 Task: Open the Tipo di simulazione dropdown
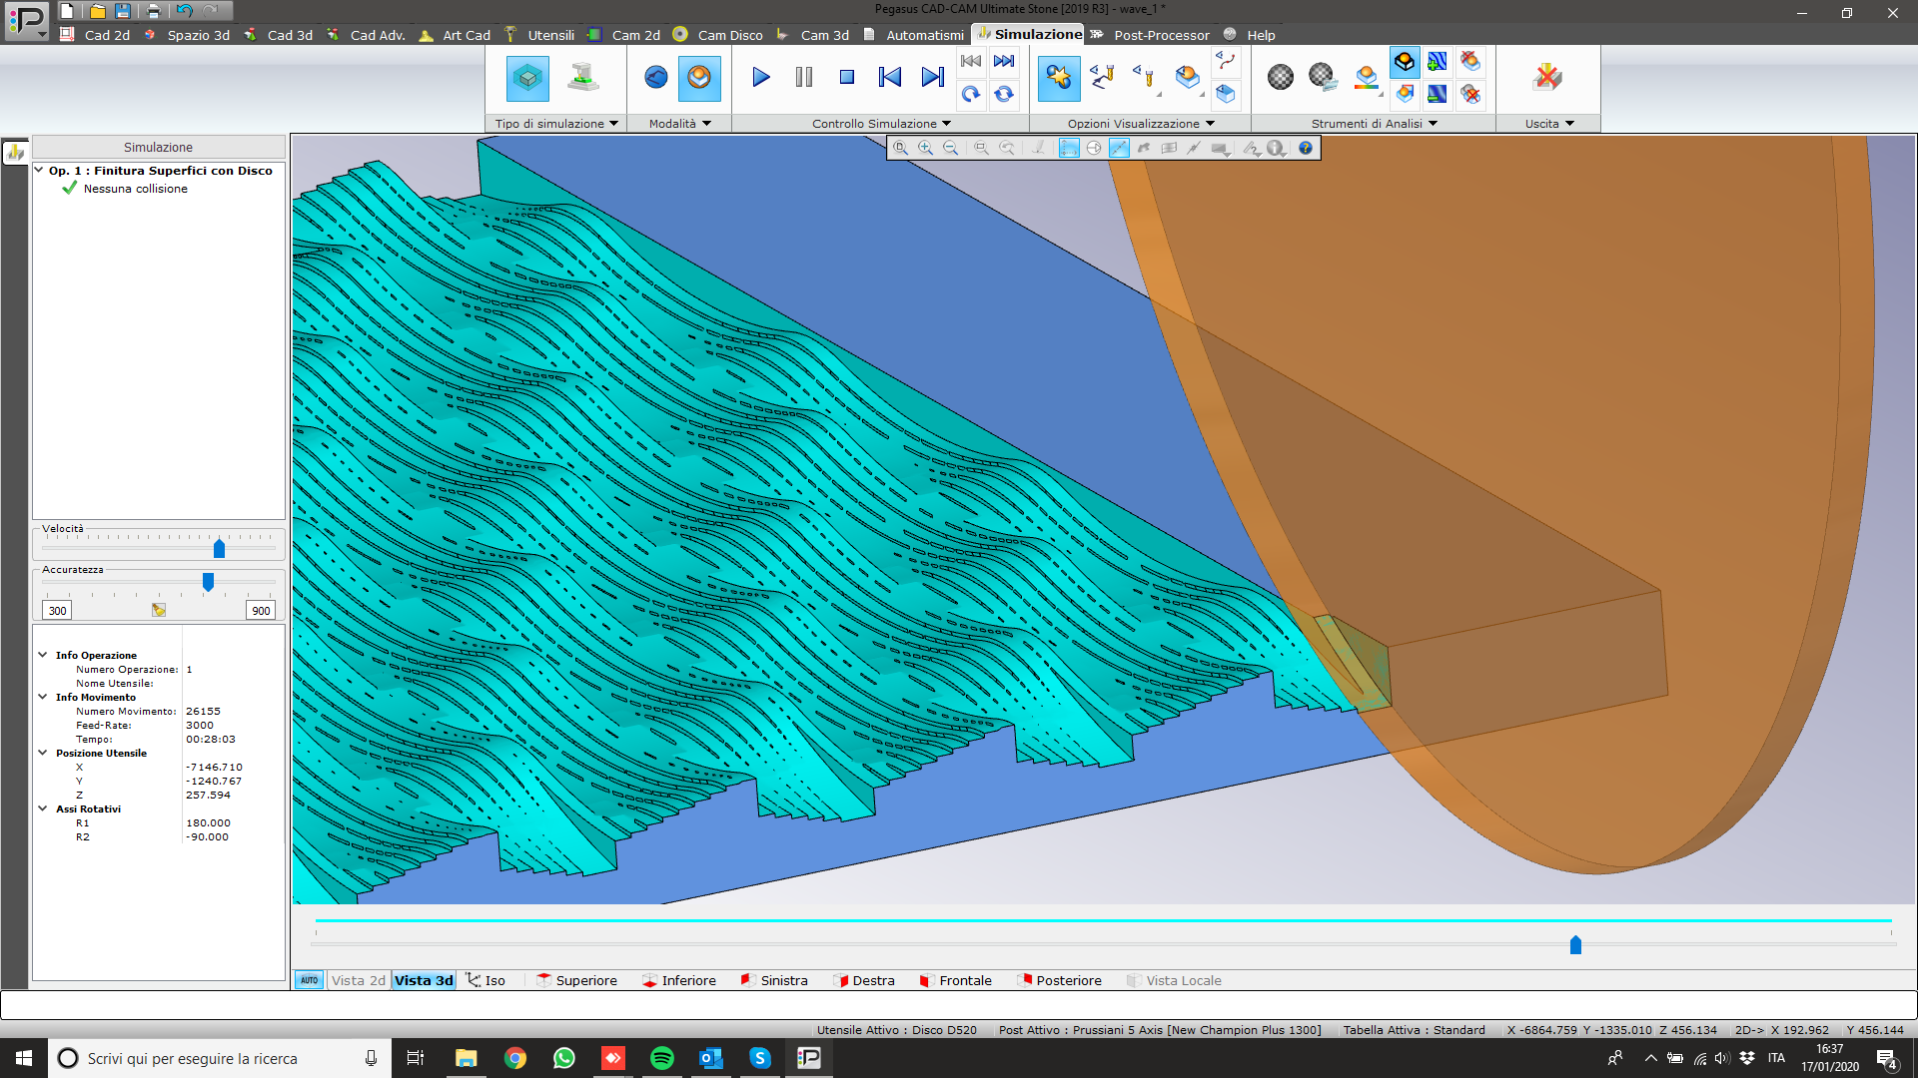[x=556, y=124]
